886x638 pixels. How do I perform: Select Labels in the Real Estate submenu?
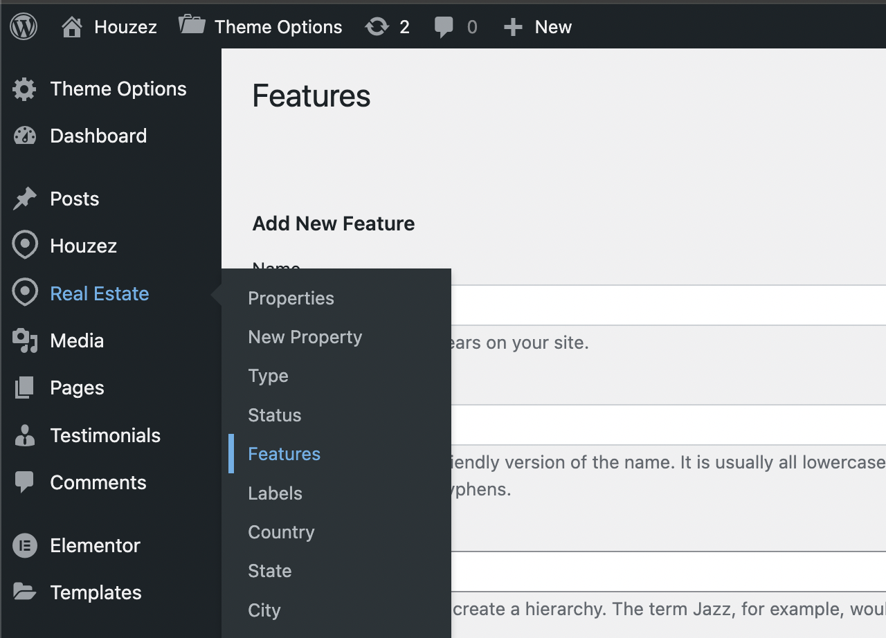(x=275, y=493)
